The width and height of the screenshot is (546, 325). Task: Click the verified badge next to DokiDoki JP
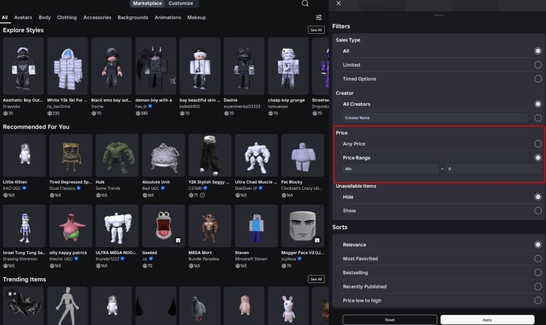tap(261, 188)
